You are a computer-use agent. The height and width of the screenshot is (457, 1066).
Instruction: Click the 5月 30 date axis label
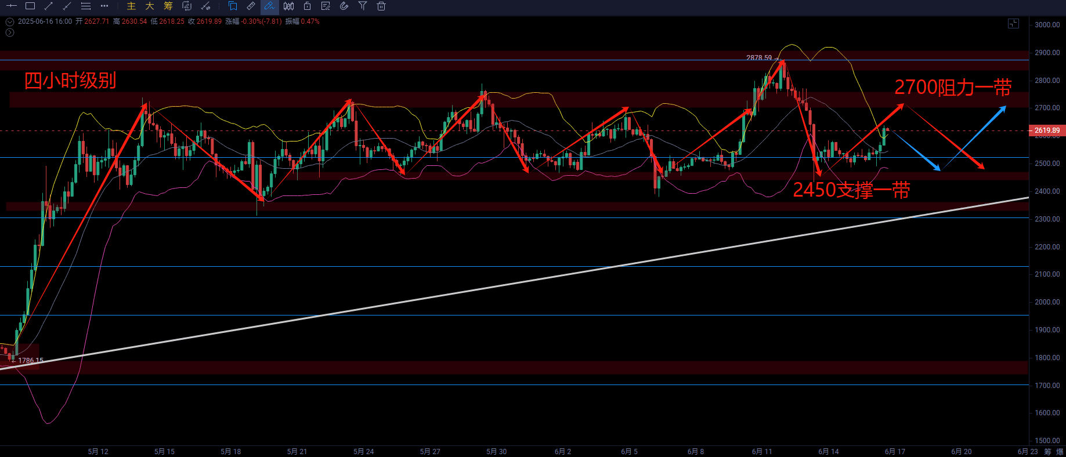[x=497, y=452]
